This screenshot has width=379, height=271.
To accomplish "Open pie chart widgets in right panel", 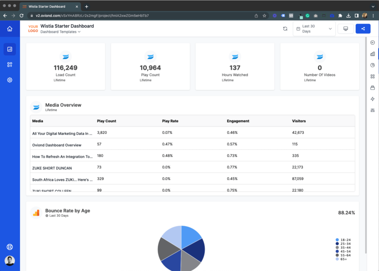I will pos(372,65).
